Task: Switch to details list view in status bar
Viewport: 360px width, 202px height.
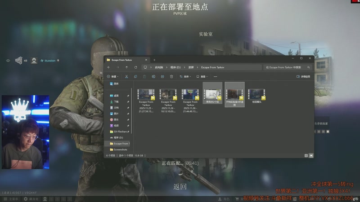Action: tap(306, 155)
